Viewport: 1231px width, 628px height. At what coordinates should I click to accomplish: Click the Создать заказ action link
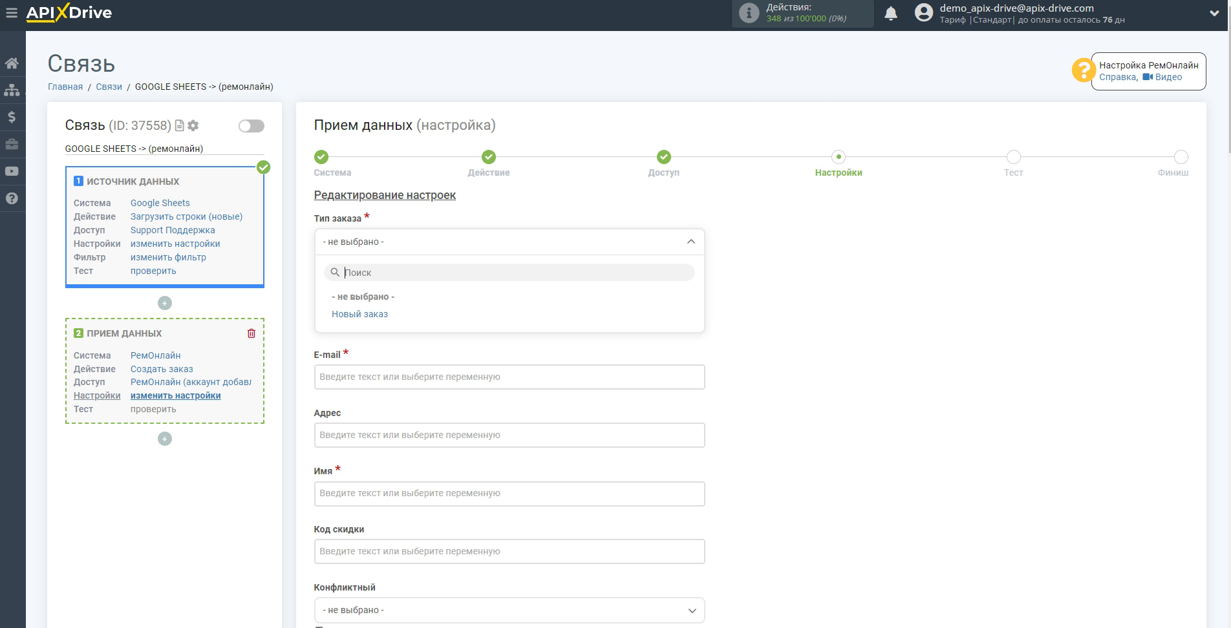pyautogui.click(x=162, y=369)
